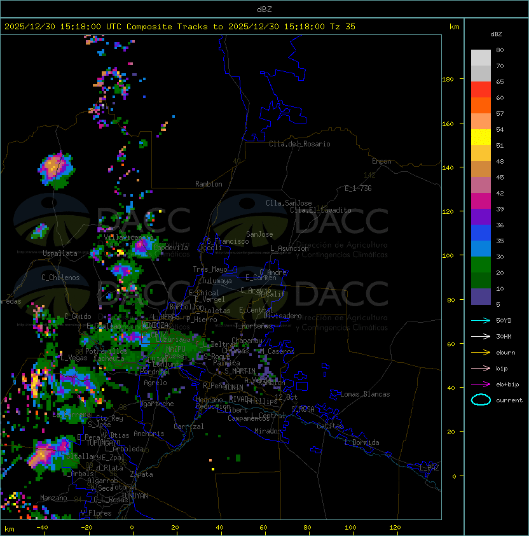This screenshot has width=529, height=536.
Task: Click the Ugarteche place label
Action: click(x=157, y=404)
